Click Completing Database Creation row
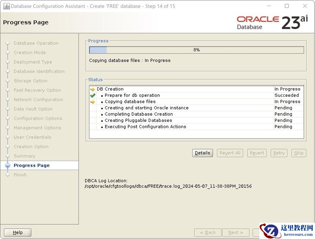Screen dimensions: 315x239 point(196,114)
